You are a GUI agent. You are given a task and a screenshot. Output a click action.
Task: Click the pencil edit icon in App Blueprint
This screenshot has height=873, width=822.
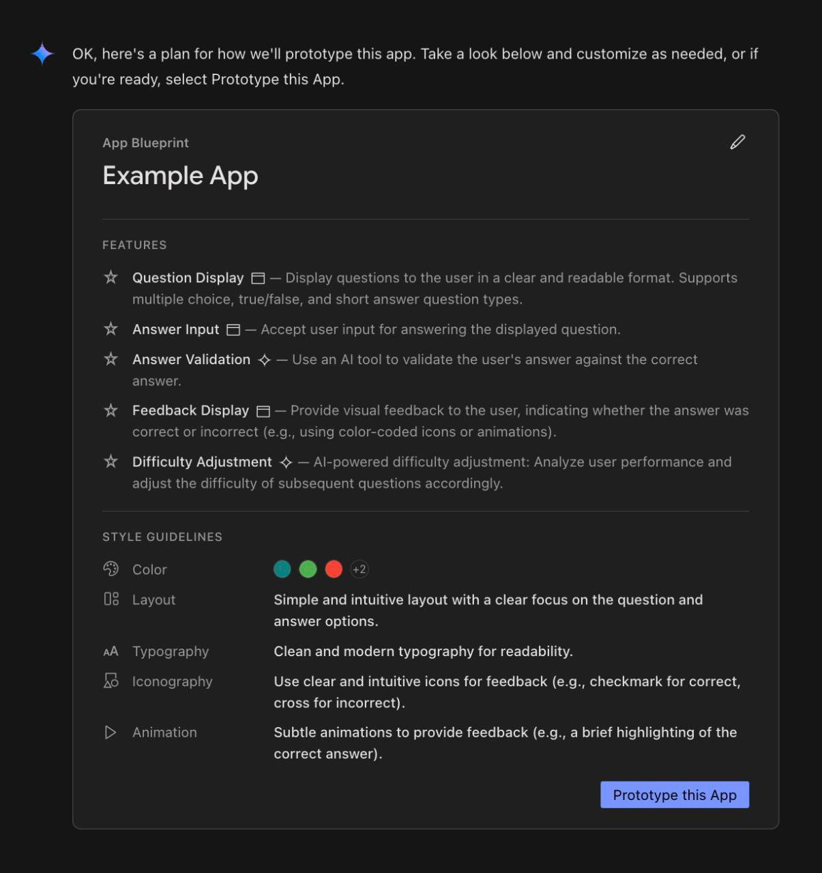pyautogui.click(x=737, y=142)
